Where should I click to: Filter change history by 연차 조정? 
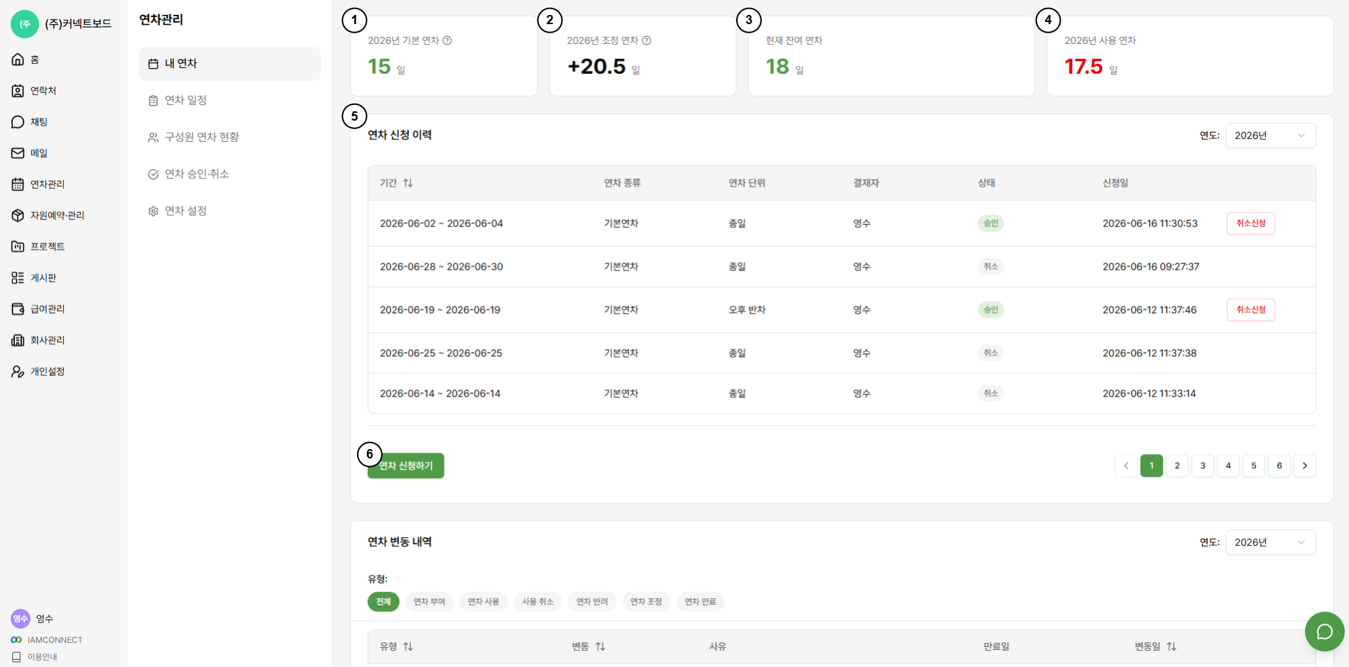646,602
